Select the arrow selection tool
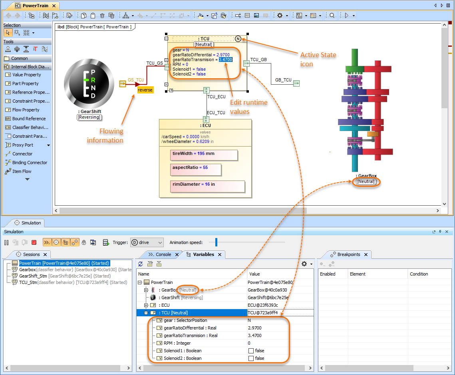This screenshot has height=375, width=455. 8,32
